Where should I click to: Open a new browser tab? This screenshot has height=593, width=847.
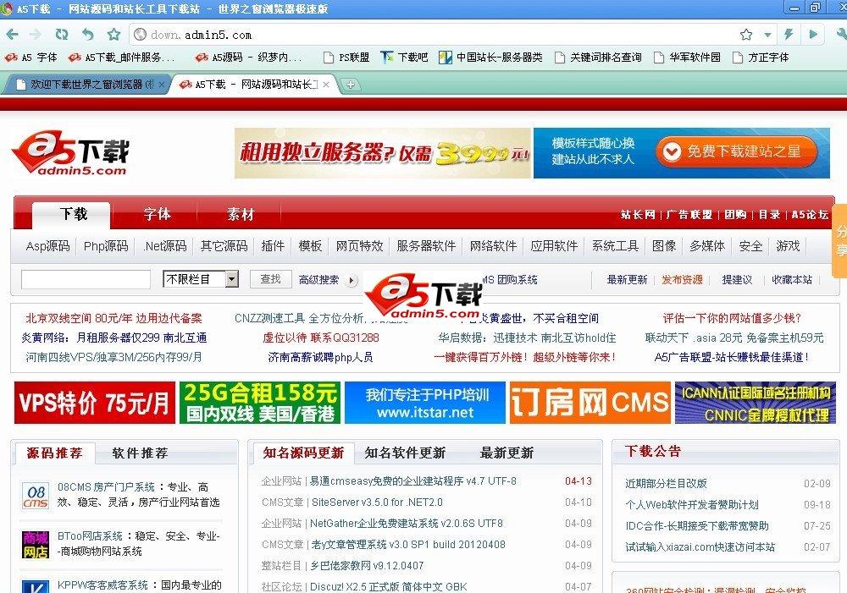tap(351, 85)
